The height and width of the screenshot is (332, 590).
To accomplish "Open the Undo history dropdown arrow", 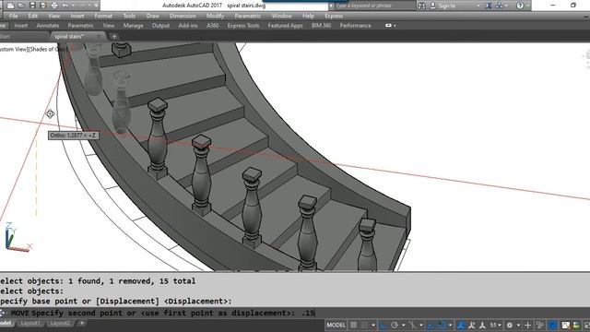I will (x=73, y=6).
